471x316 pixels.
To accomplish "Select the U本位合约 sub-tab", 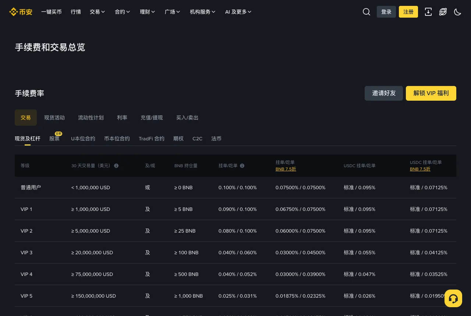I will pyautogui.click(x=83, y=139).
